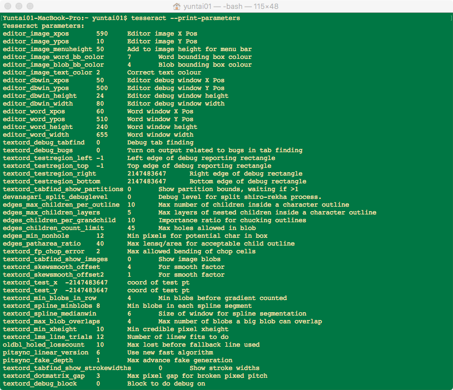Click the "Use new fast algorithm" description
The height and width of the screenshot is (390, 453).
pyautogui.click(x=170, y=353)
